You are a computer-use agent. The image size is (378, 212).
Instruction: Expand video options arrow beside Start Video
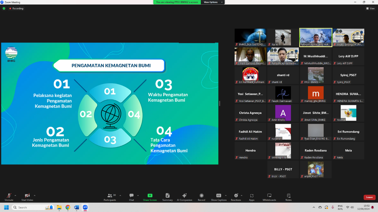coord(35,196)
